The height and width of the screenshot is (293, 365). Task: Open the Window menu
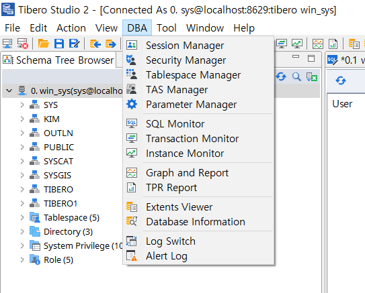point(205,28)
